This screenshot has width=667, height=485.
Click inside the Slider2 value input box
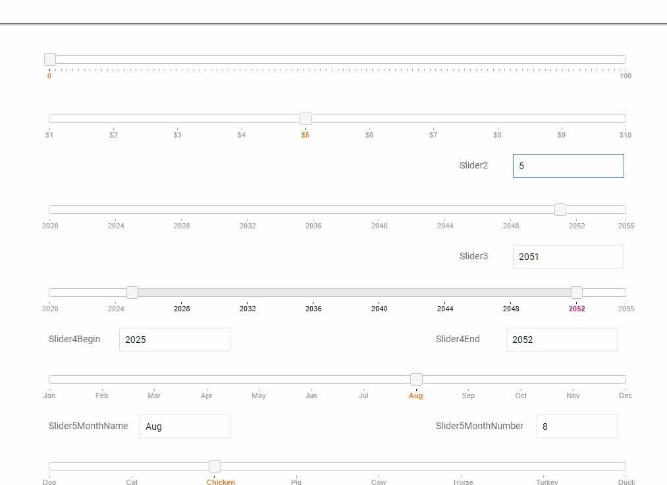point(568,165)
